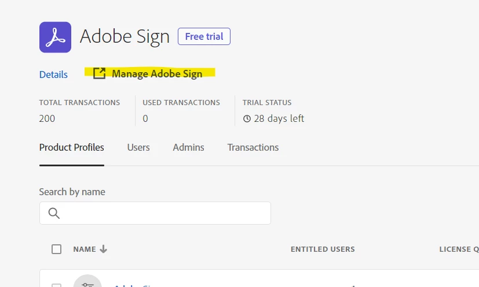Click the magnifier icon in the search box
The image size is (479, 287).
pyautogui.click(x=54, y=213)
